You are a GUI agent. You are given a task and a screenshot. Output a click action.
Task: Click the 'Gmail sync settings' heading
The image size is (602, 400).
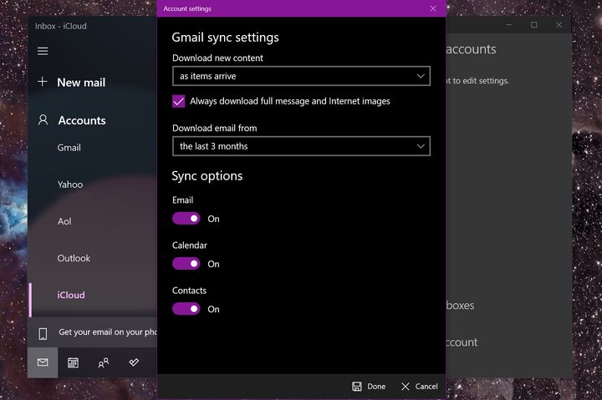click(x=225, y=38)
